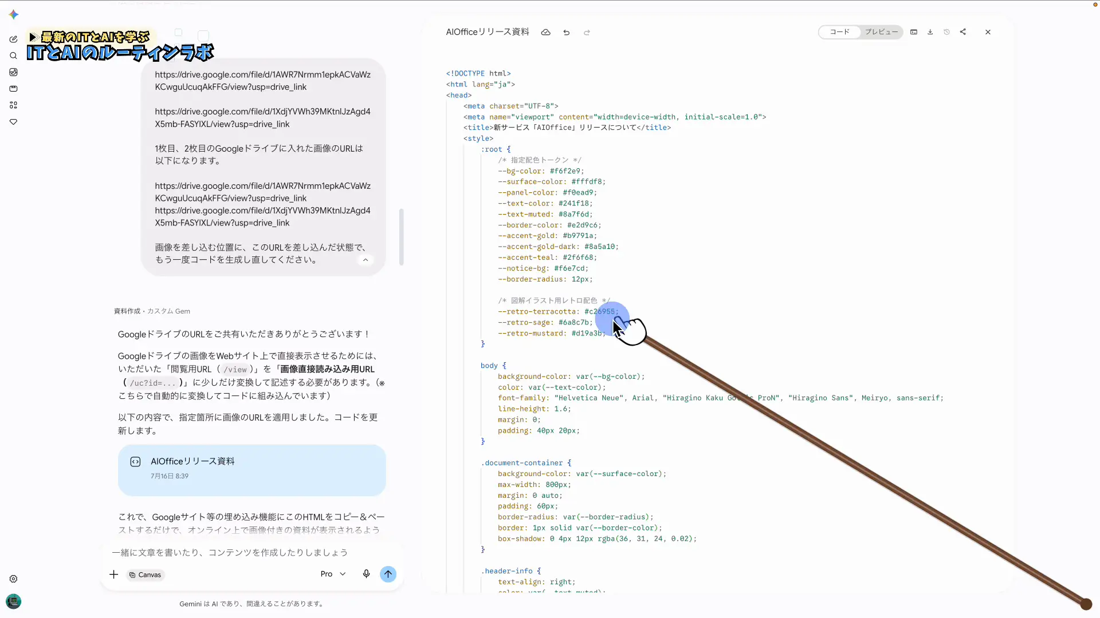Image resolution: width=1100 pixels, height=618 pixels.
Task: Click the cloud saved status icon
Action: 546,33
